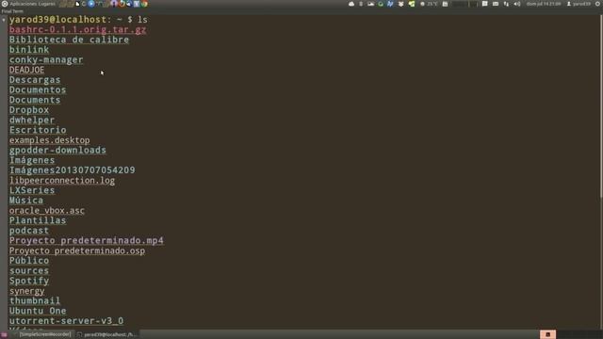Click the gpodder-downloads entry
Viewport: 603px width, 339px height.
pos(57,150)
